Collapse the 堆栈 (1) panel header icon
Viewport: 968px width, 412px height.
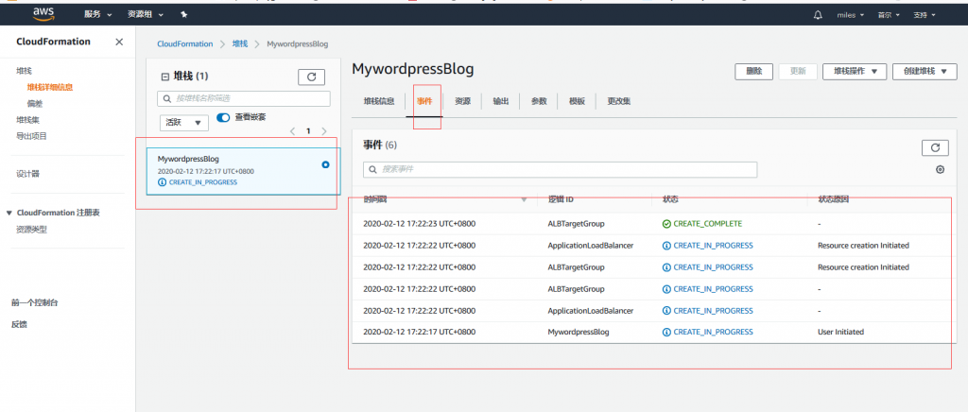tap(164, 77)
